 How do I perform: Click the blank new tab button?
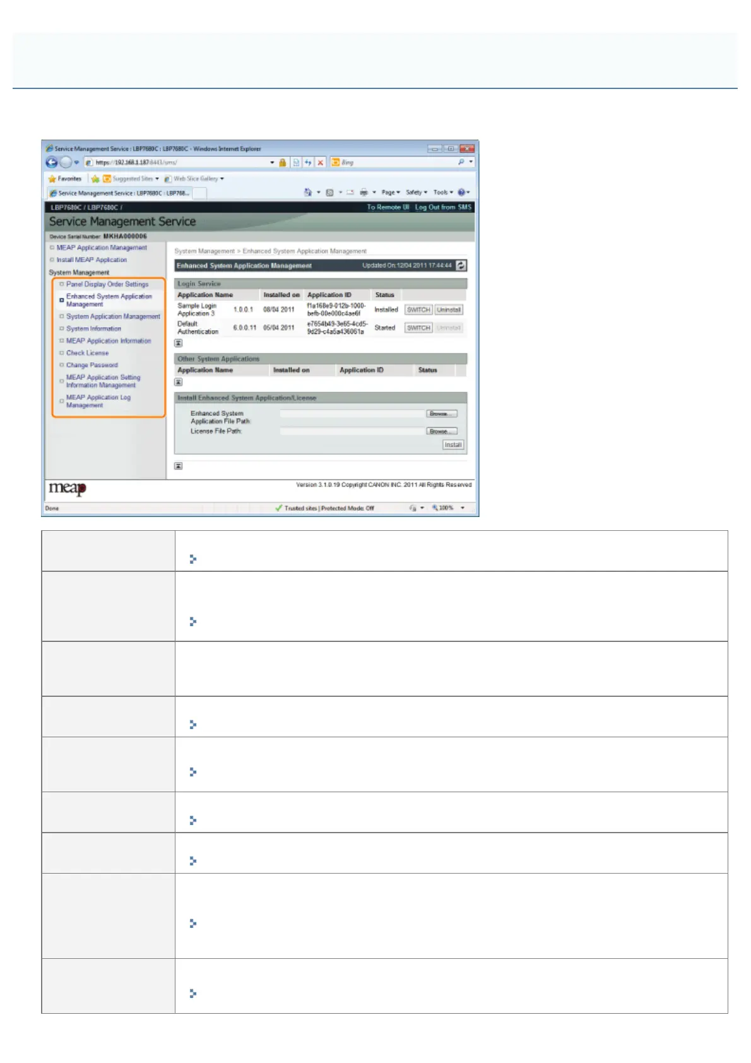[200, 194]
